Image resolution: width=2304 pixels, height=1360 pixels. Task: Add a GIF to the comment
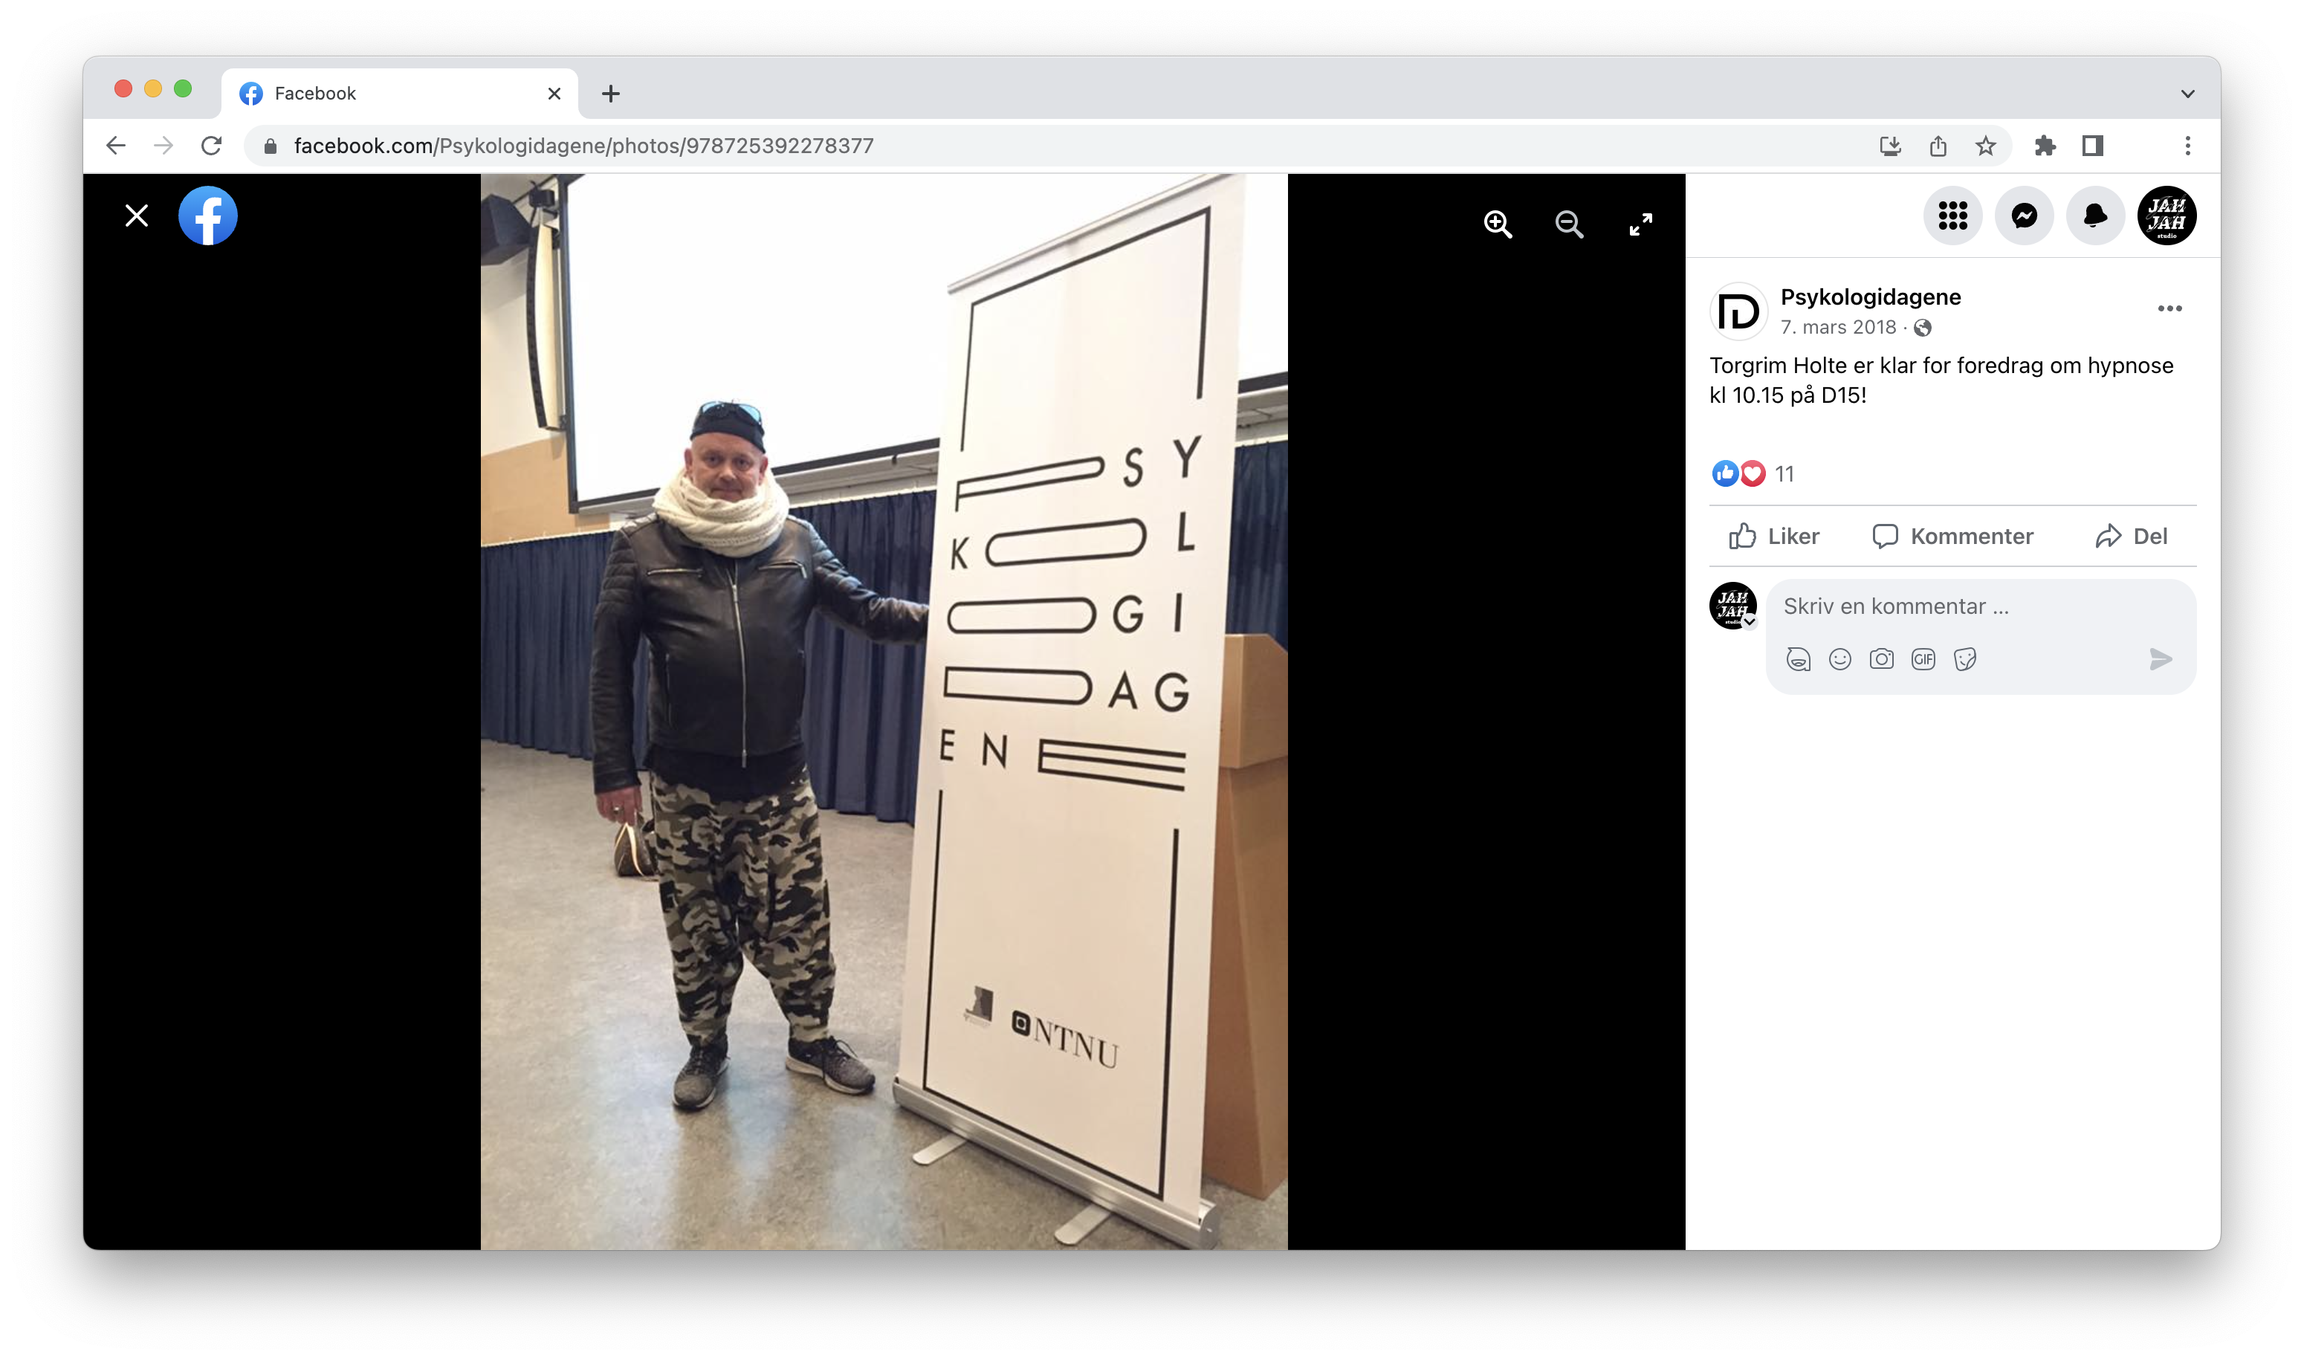coord(1923,659)
